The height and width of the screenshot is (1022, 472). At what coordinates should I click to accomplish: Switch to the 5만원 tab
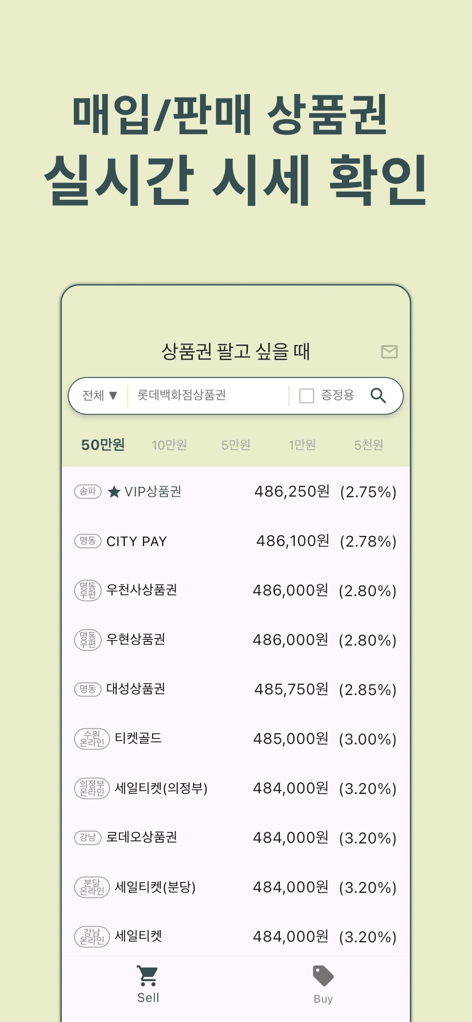236,445
